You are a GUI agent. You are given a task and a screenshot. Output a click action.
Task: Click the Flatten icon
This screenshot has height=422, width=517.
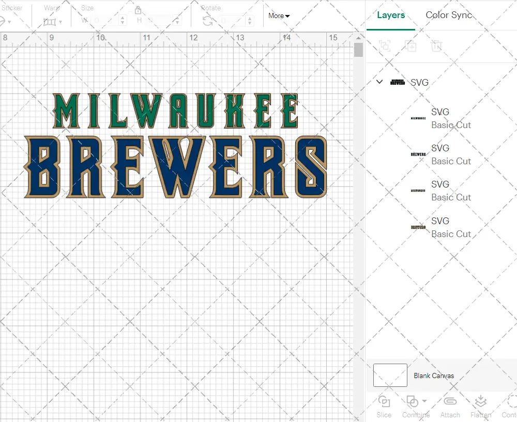480,401
